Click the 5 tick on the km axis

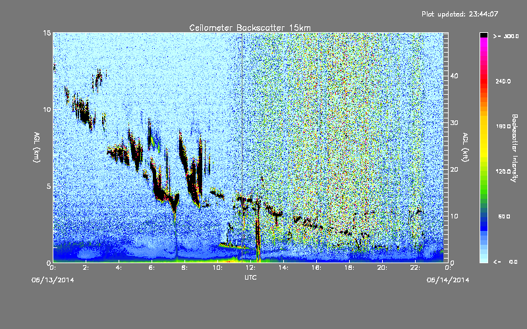click(49, 186)
